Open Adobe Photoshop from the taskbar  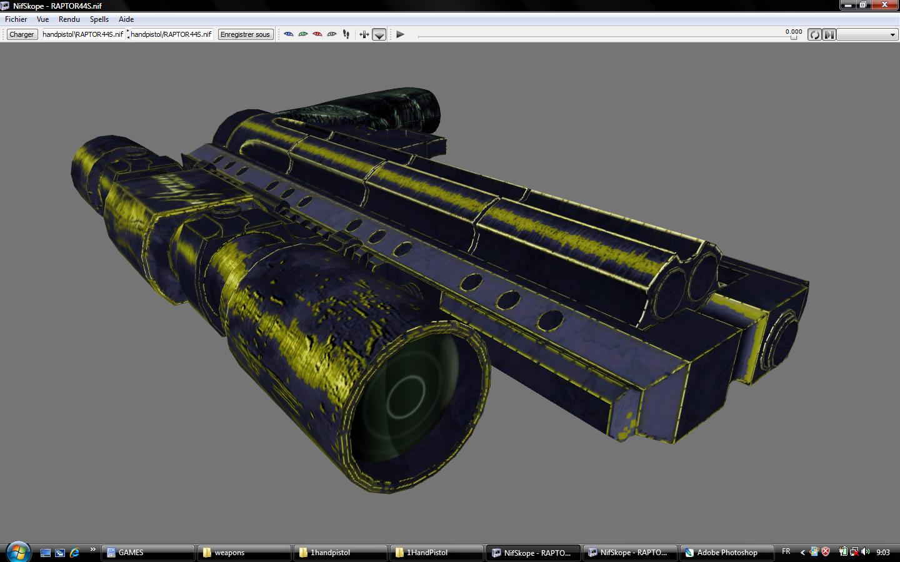[726, 553]
